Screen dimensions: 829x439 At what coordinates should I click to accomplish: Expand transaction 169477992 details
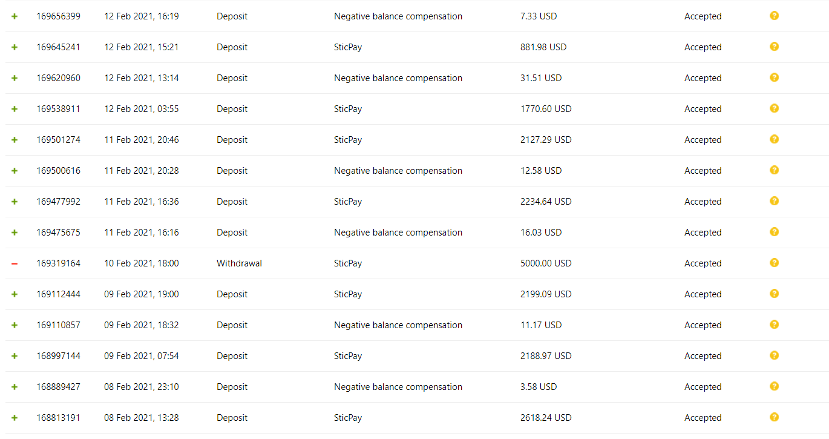coord(15,202)
